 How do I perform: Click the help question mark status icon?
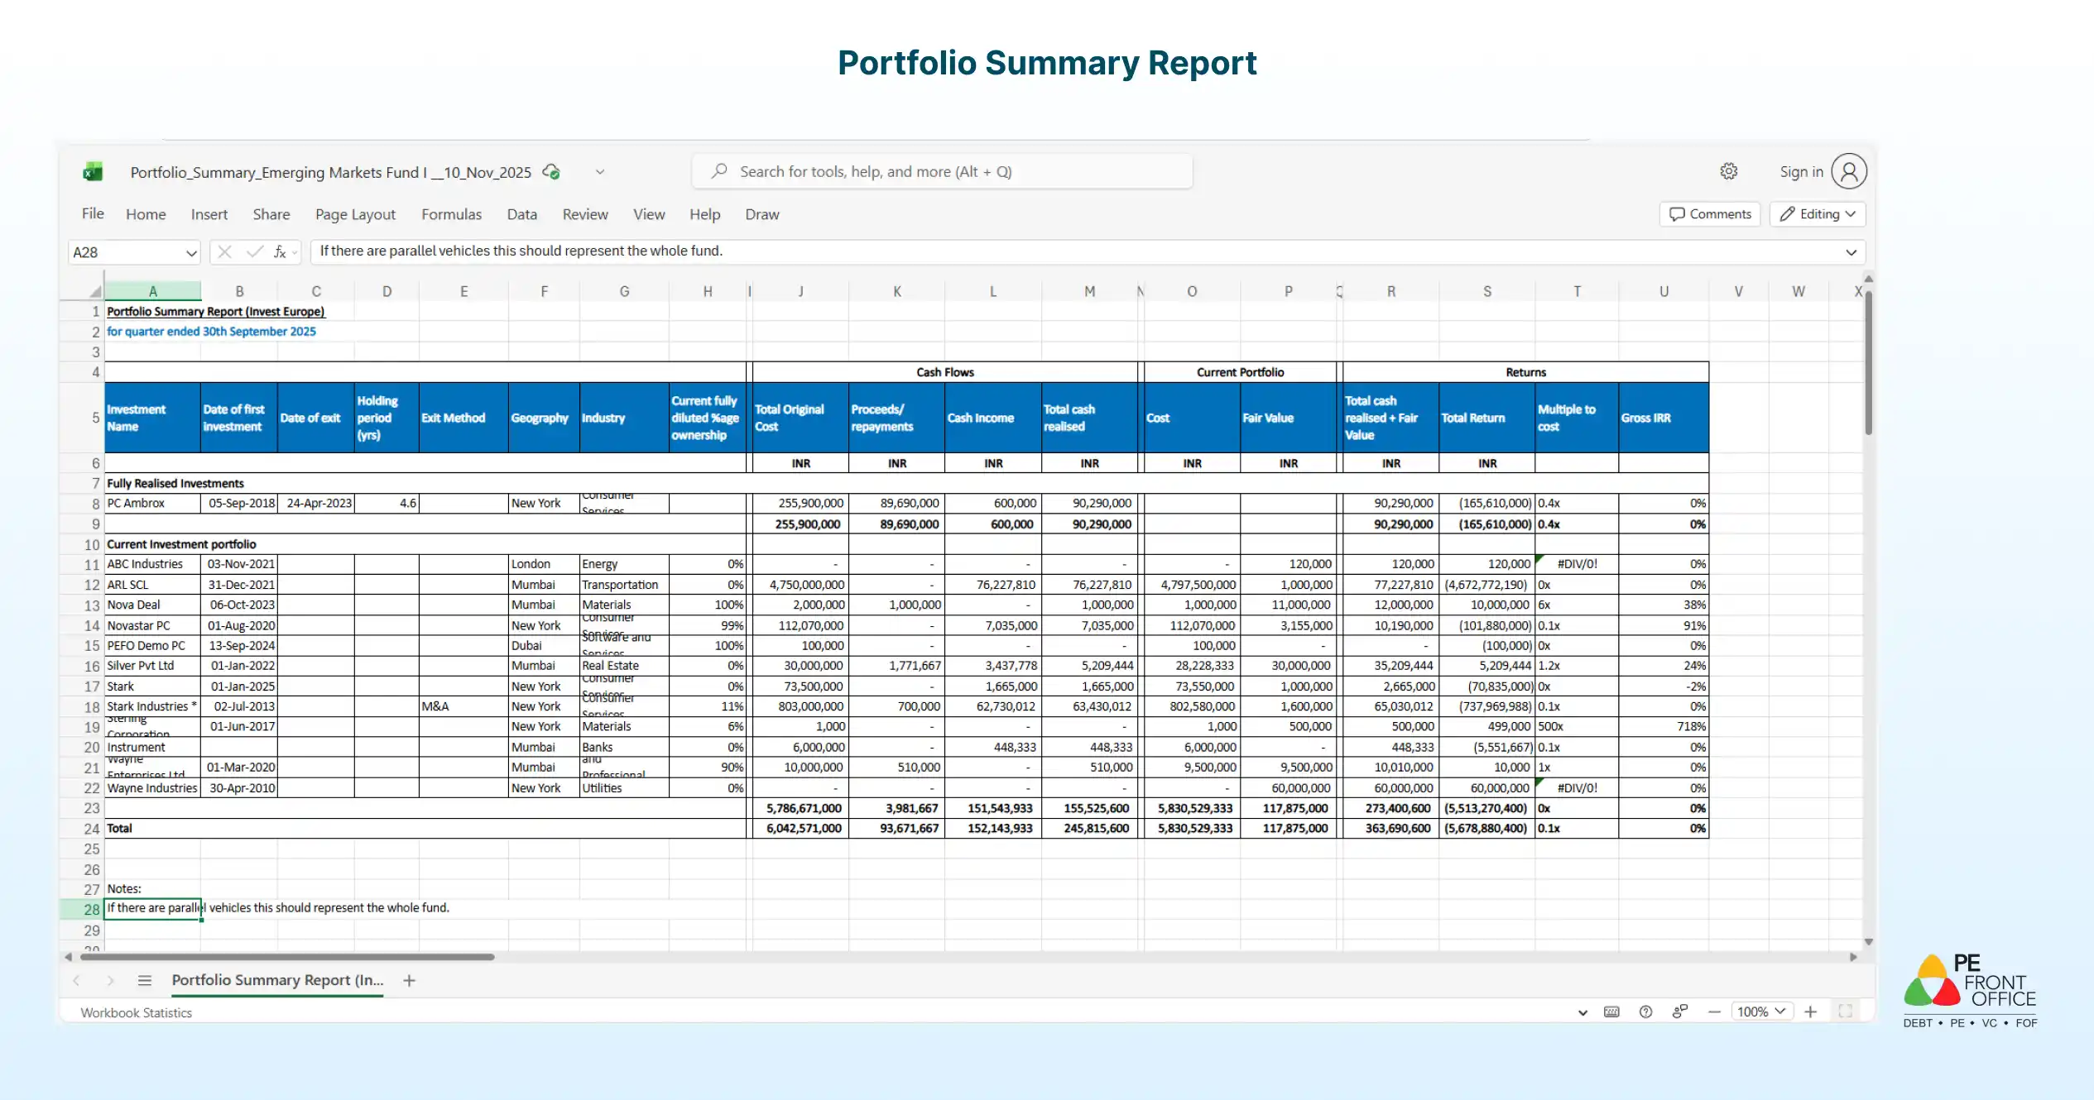point(1645,1012)
